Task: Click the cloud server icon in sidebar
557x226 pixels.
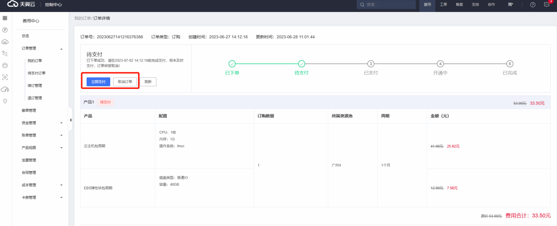Action: tap(5, 42)
